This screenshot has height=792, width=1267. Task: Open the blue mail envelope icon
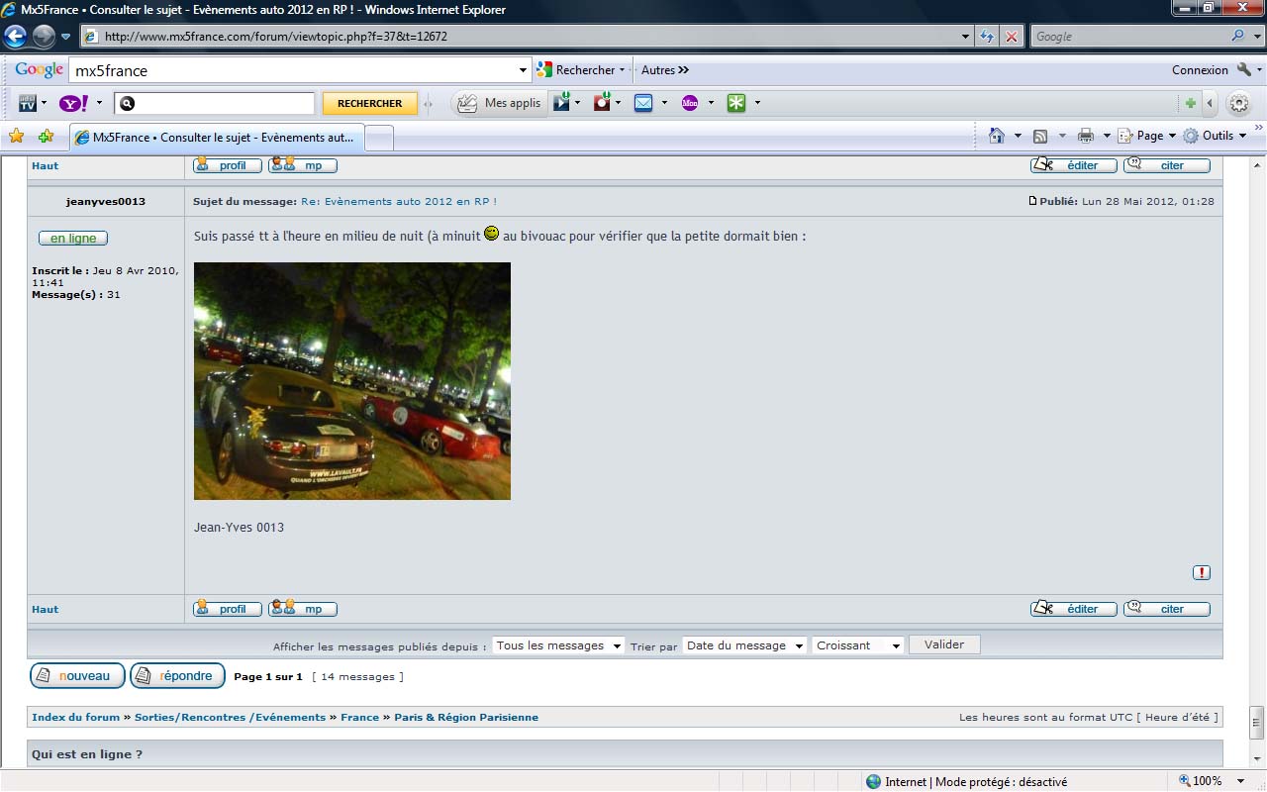pos(643,103)
